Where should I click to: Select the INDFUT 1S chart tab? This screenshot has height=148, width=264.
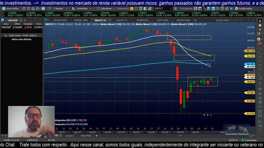click(100, 20)
